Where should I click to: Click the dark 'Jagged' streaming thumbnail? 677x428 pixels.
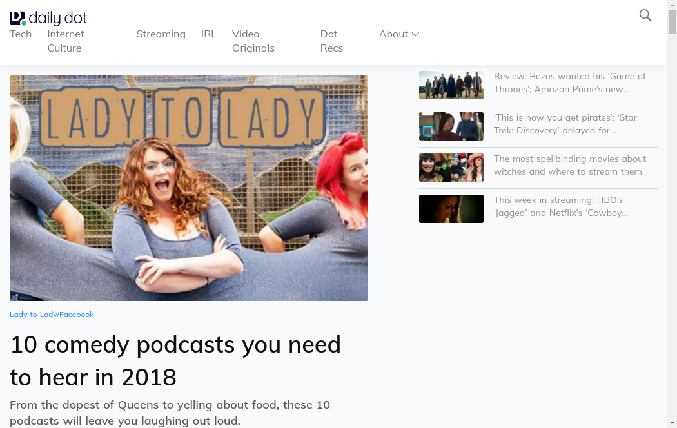coord(451,209)
